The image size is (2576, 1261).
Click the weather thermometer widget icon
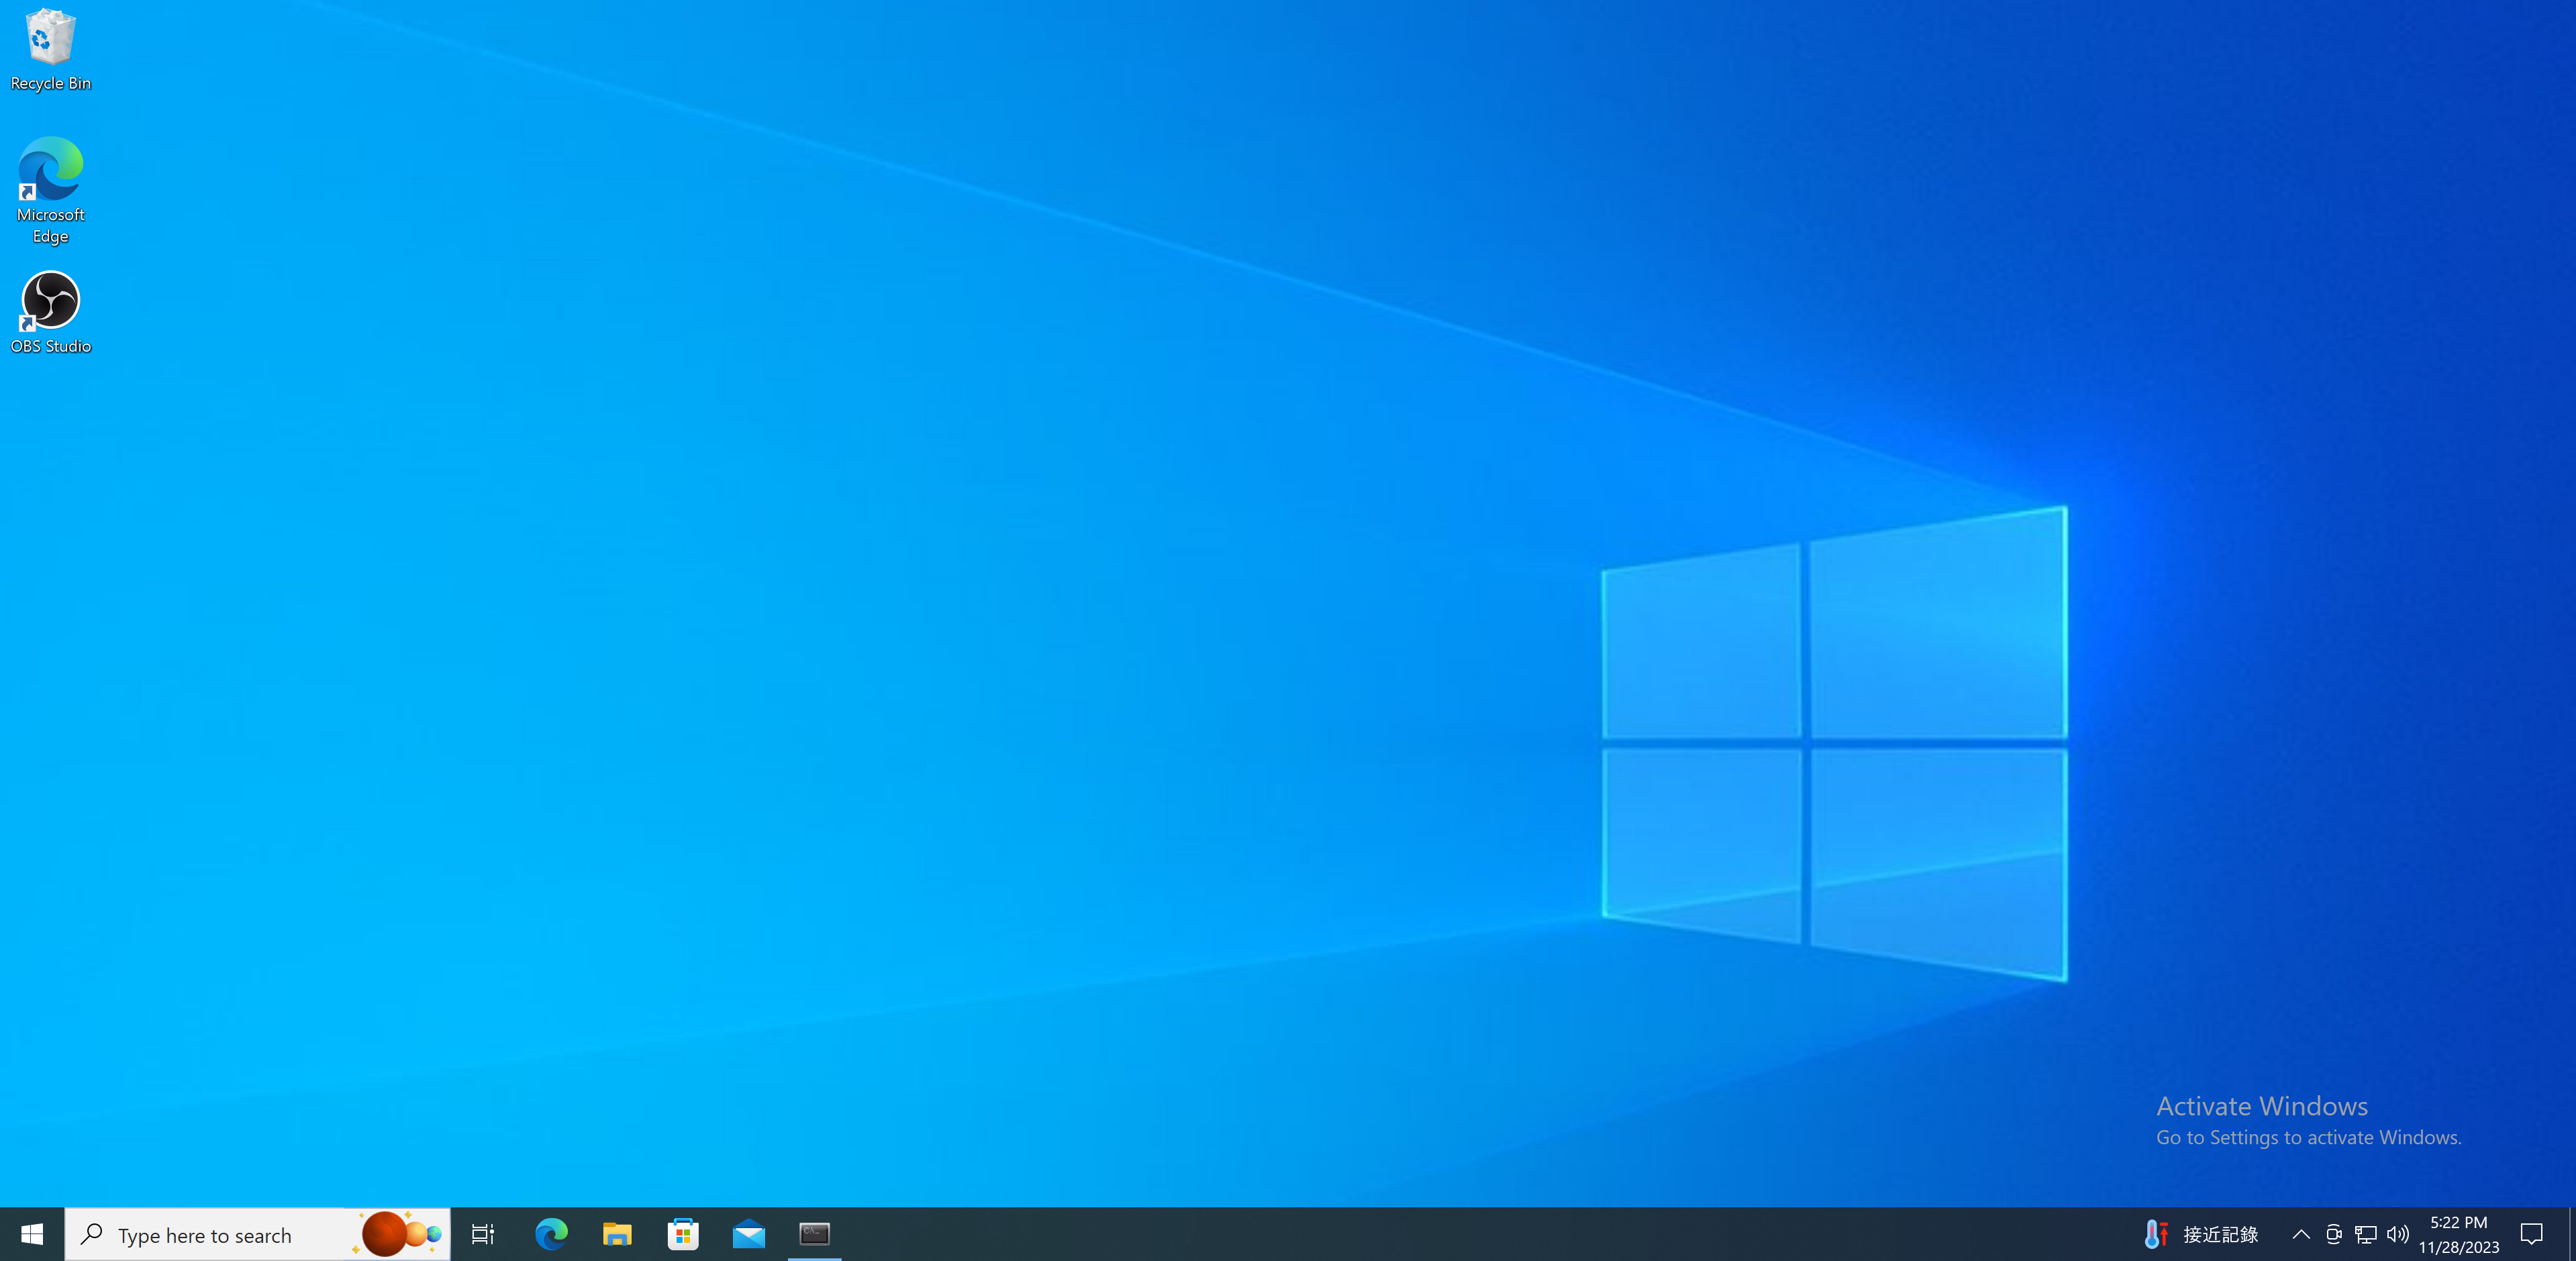(x=2155, y=1234)
